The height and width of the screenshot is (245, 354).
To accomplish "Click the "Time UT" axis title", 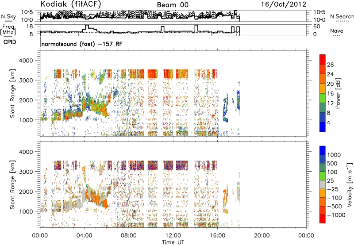I will pos(173,242).
